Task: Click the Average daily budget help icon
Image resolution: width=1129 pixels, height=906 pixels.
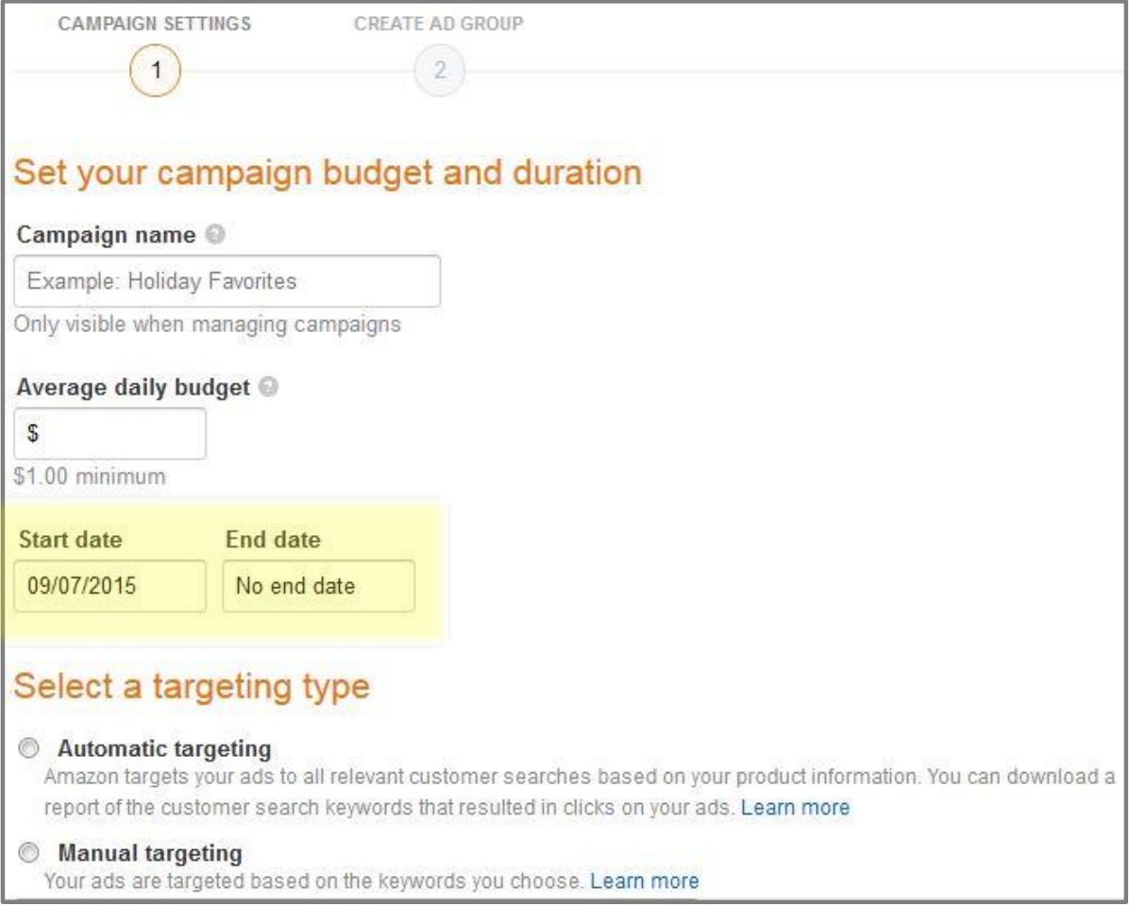Action: (x=269, y=387)
